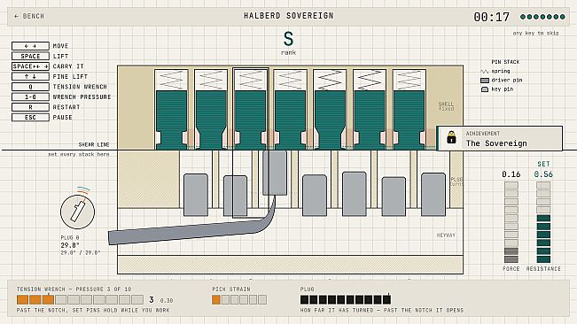The image size is (577, 324).
Task: Click the first key pin in the plug
Action: [x=196, y=195]
